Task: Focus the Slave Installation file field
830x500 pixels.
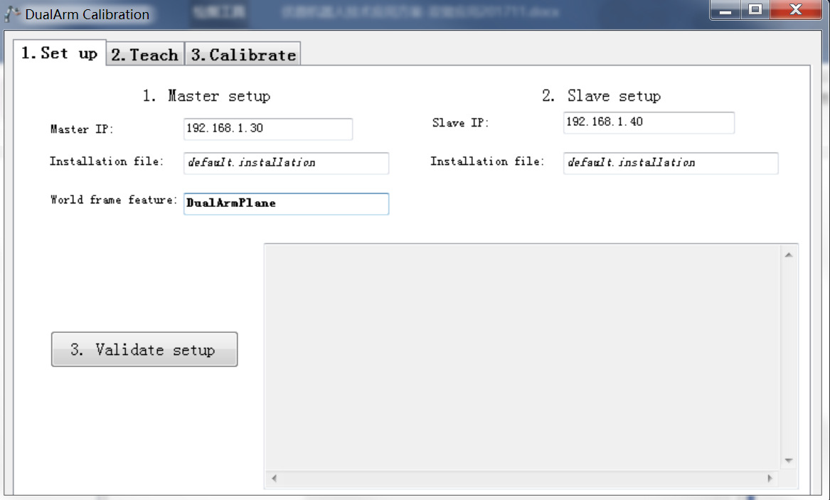Action: (670, 163)
